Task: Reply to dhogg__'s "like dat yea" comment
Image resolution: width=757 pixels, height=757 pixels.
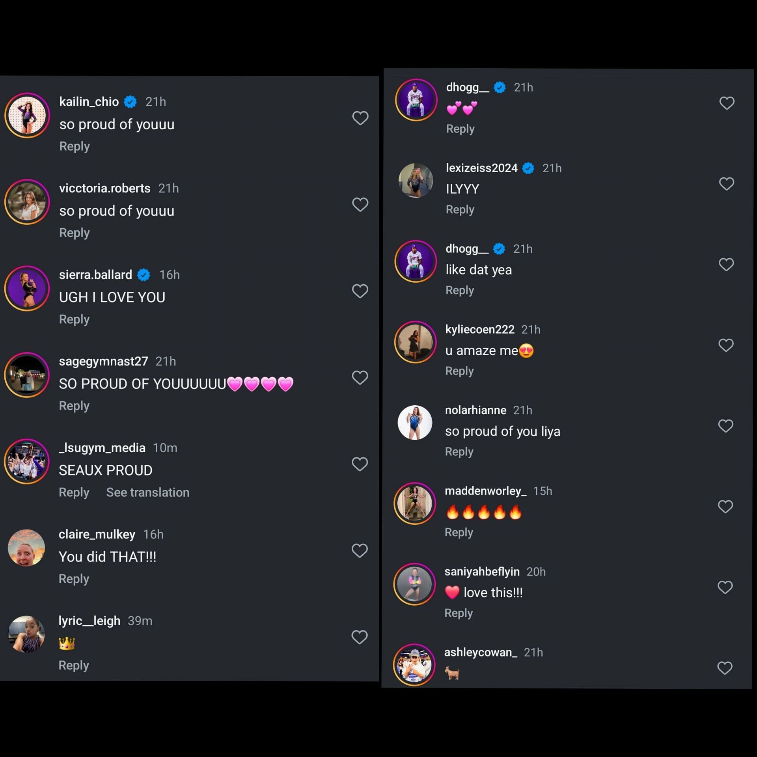Action: coord(460,290)
